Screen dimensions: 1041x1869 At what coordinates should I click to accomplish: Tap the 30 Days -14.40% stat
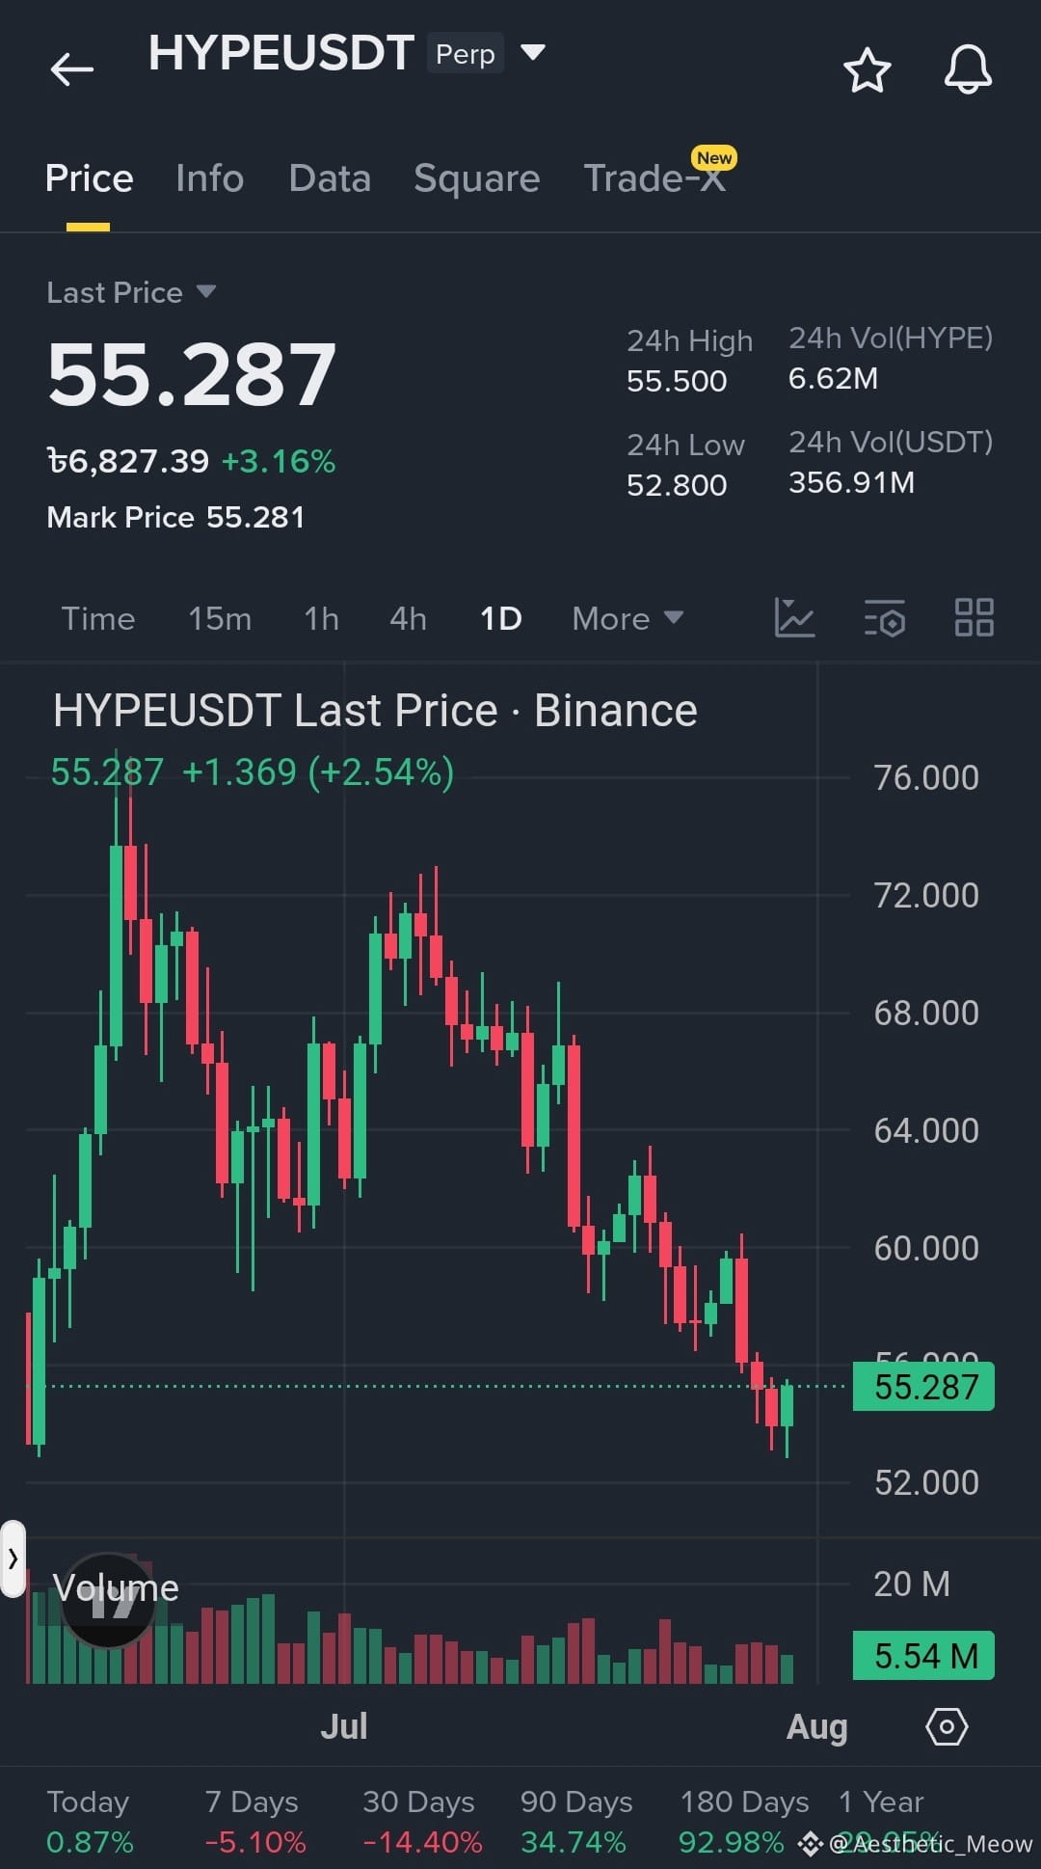coord(422,1822)
